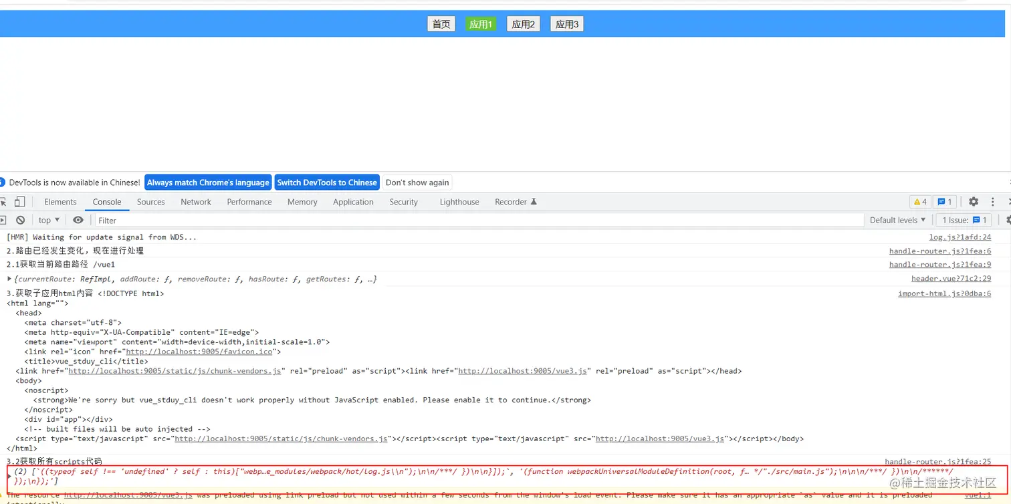This screenshot has width=1011, height=504.
Task: Open the Sources tab
Action: (x=150, y=202)
